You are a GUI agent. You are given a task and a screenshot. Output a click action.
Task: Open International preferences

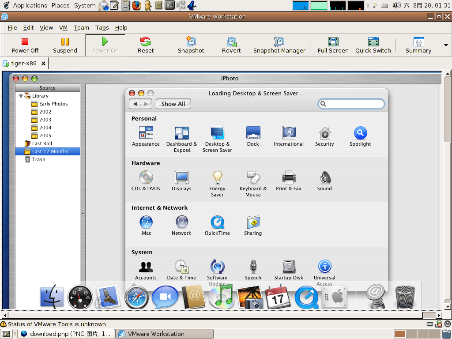[x=289, y=136]
